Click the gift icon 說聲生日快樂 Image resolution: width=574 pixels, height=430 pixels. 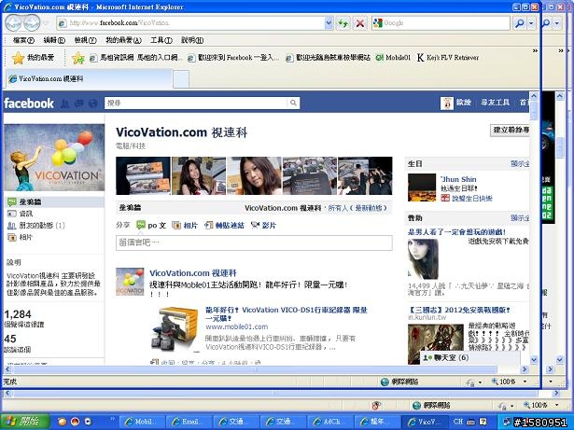click(445, 199)
